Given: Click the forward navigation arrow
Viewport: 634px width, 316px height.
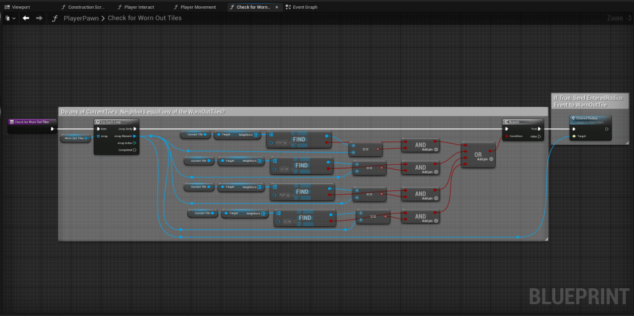Looking at the screenshot, I should 39,18.
